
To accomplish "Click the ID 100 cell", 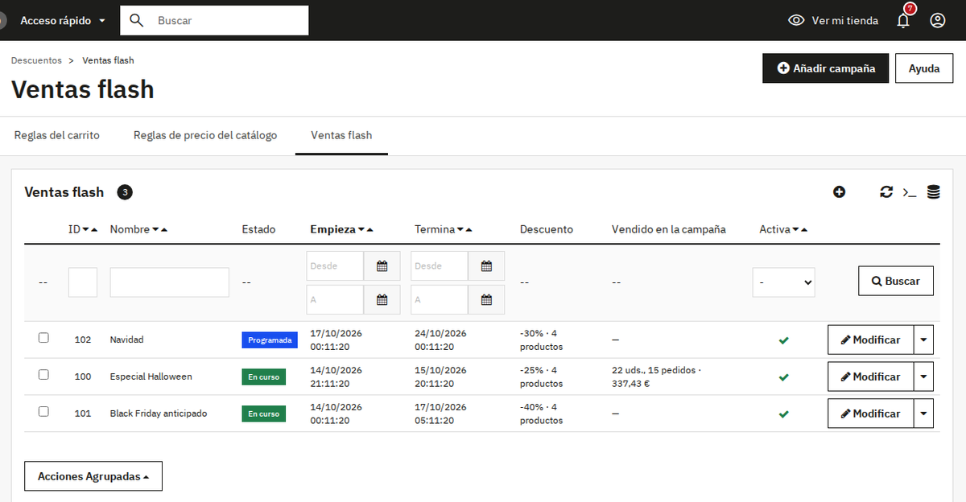I will pyautogui.click(x=83, y=376).
